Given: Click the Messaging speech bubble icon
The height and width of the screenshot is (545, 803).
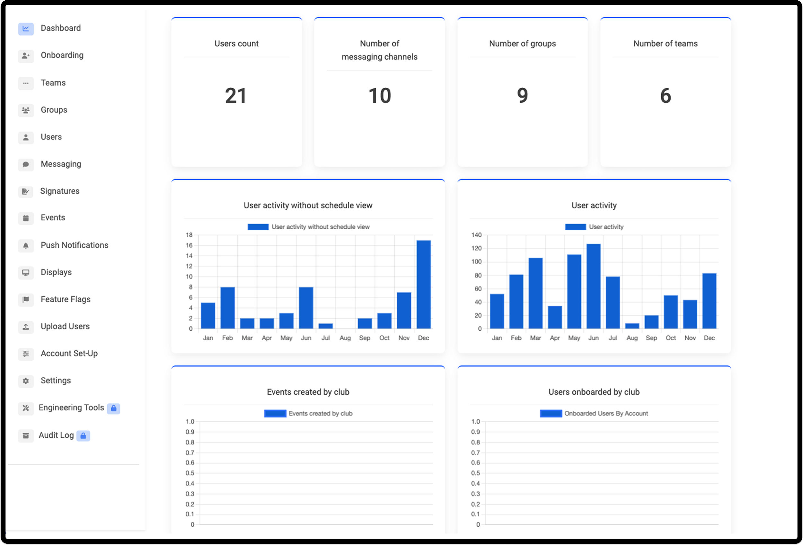Looking at the screenshot, I should [26, 164].
